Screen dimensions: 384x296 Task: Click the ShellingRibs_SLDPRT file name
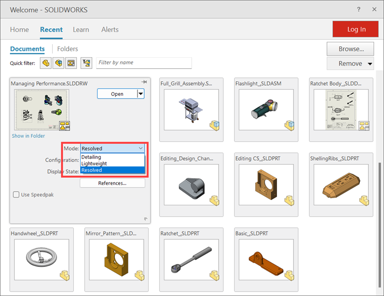[x=335, y=159]
